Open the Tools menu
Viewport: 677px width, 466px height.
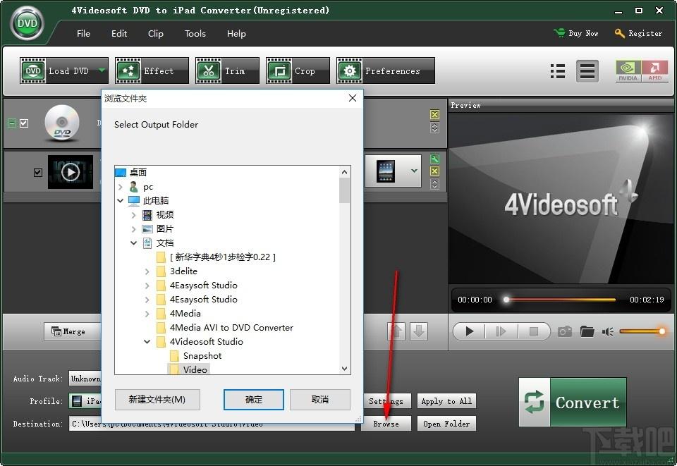coord(195,34)
